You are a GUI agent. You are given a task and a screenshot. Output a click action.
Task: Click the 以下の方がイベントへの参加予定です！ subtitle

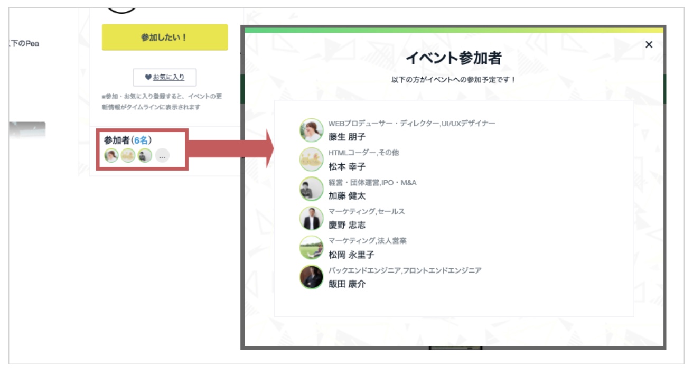[453, 80]
